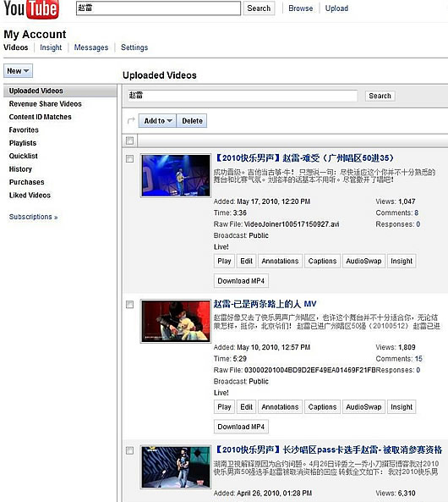Check the box for the first video

click(130, 159)
